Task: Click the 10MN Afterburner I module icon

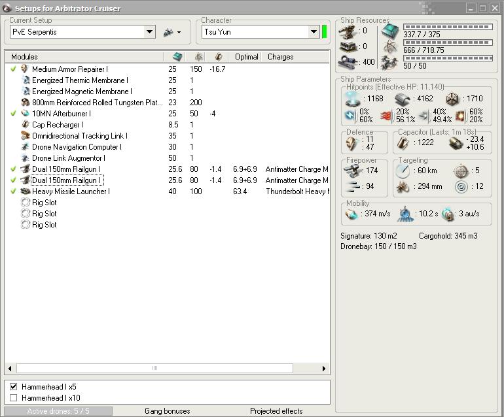Action: pos(25,113)
